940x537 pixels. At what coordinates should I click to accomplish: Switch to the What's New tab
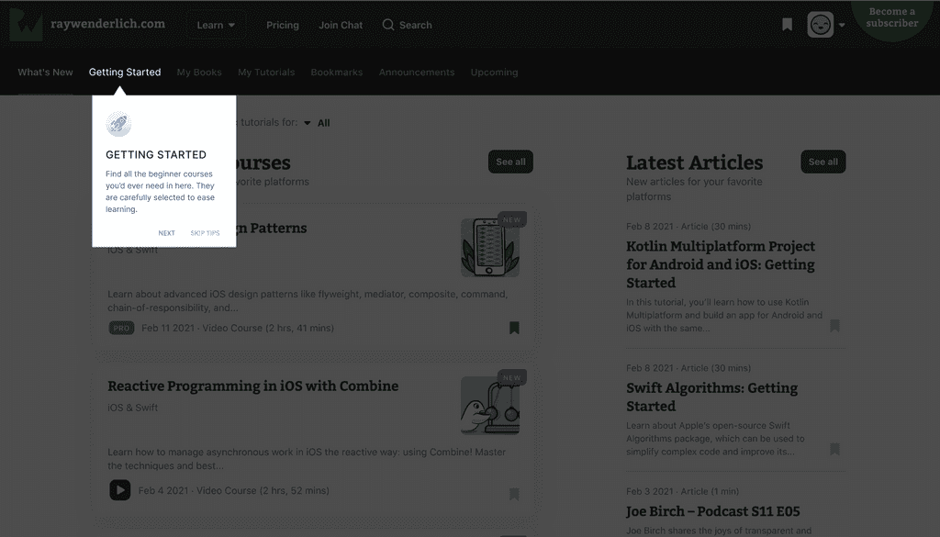(x=45, y=72)
